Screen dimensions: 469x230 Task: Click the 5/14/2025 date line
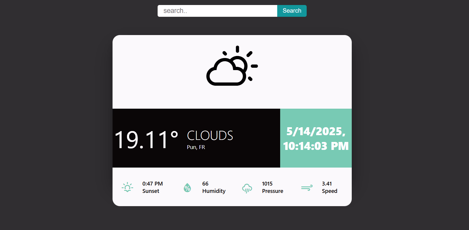316,131
